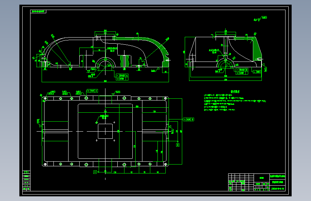
Task: Pick the bottom-right corner hole in plan view
Action: tap(165, 164)
